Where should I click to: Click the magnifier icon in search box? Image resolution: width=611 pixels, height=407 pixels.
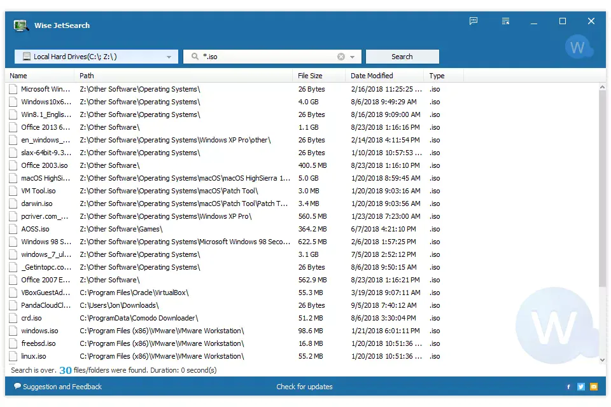pyautogui.click(x=195, y=57)
